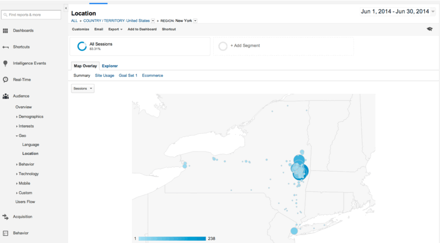Open the Language report
The image size is (440, 243).
coord(31,144)
